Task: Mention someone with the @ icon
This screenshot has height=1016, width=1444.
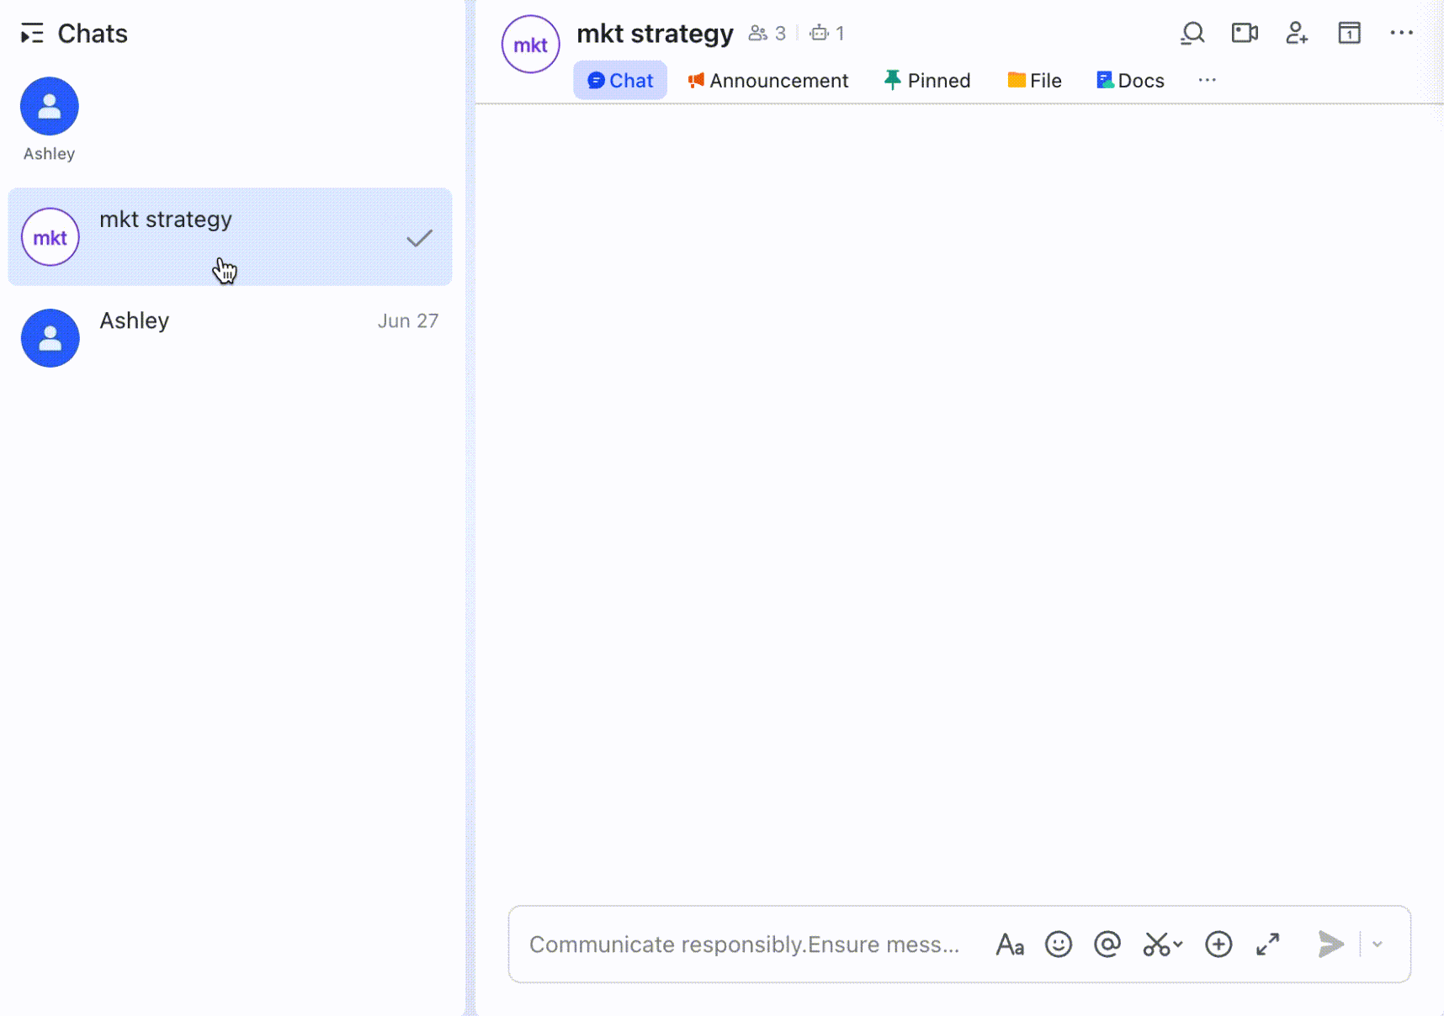Action: coord(1107,944)
